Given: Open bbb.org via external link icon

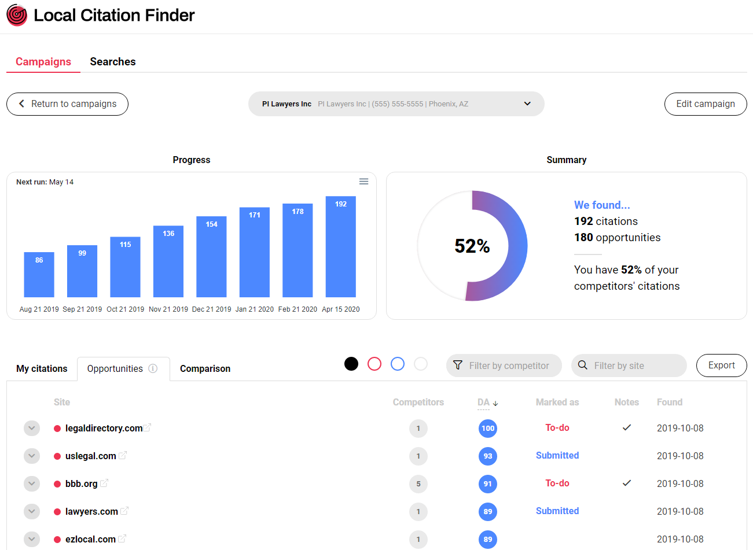Looking at the screenshot, I should coord(105,482).
